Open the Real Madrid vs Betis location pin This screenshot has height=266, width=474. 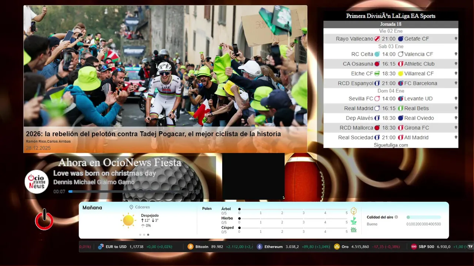(456, 108)
